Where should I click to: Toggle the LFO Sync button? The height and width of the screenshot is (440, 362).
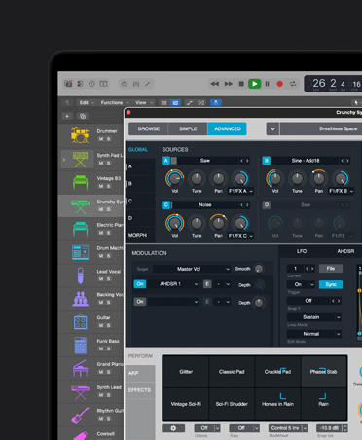(331, 284)
